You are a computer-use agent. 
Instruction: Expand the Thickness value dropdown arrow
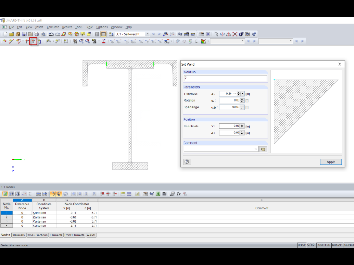(x=235, y=94)
